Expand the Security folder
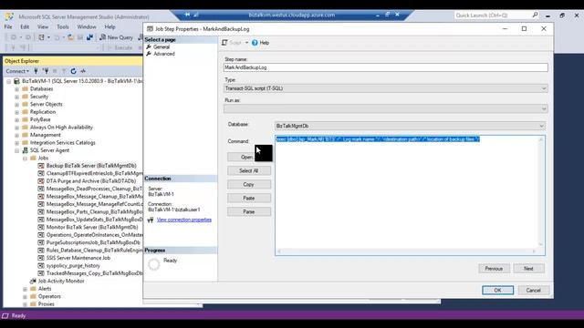The height and width of the screenshot is (328, 584). pos(16,97)
